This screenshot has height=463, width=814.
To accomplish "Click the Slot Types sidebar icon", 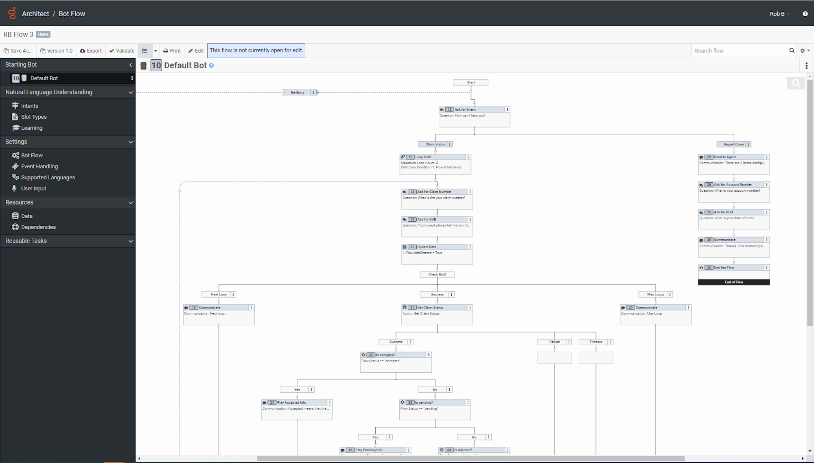I will tap(15, 116).
